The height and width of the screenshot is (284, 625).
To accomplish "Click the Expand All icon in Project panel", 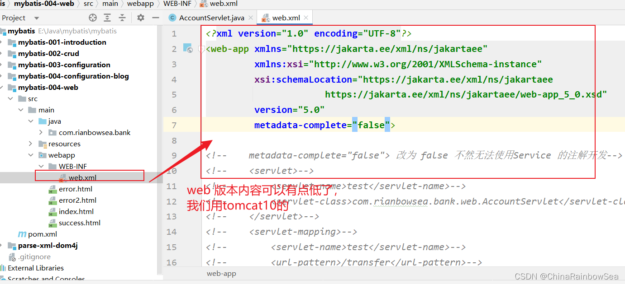I will point(107,18).
